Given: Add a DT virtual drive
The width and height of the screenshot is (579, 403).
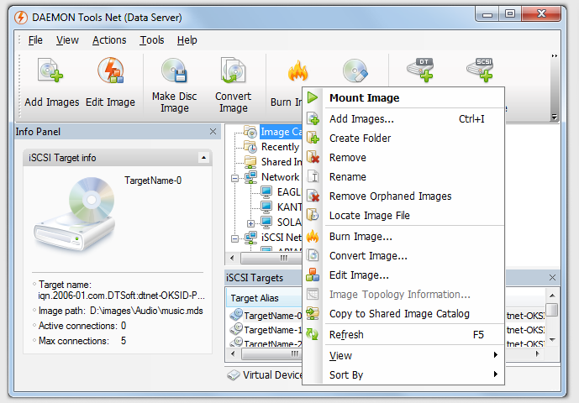Looking at the screenshot, I should click(420, 70).
